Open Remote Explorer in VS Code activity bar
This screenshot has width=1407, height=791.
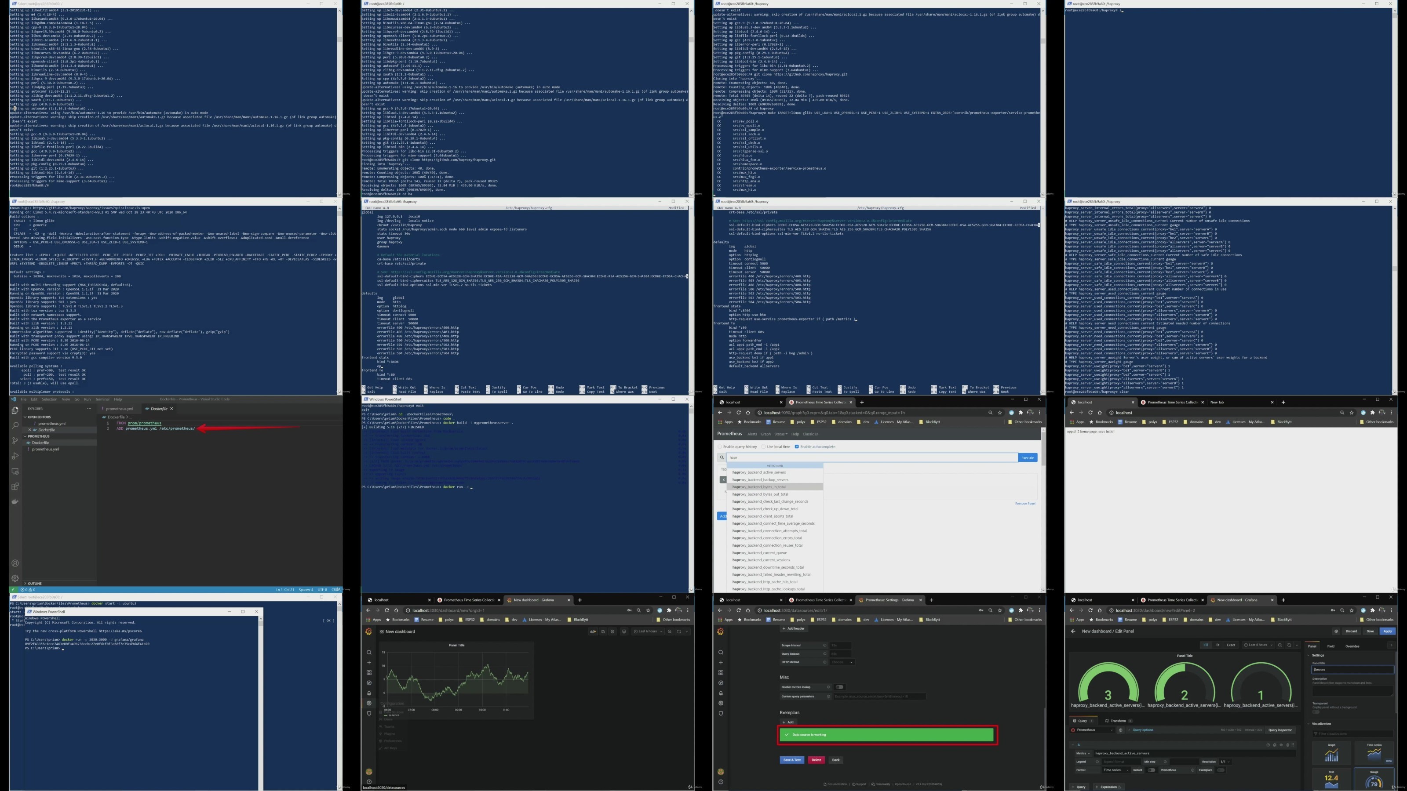(15, 471)
